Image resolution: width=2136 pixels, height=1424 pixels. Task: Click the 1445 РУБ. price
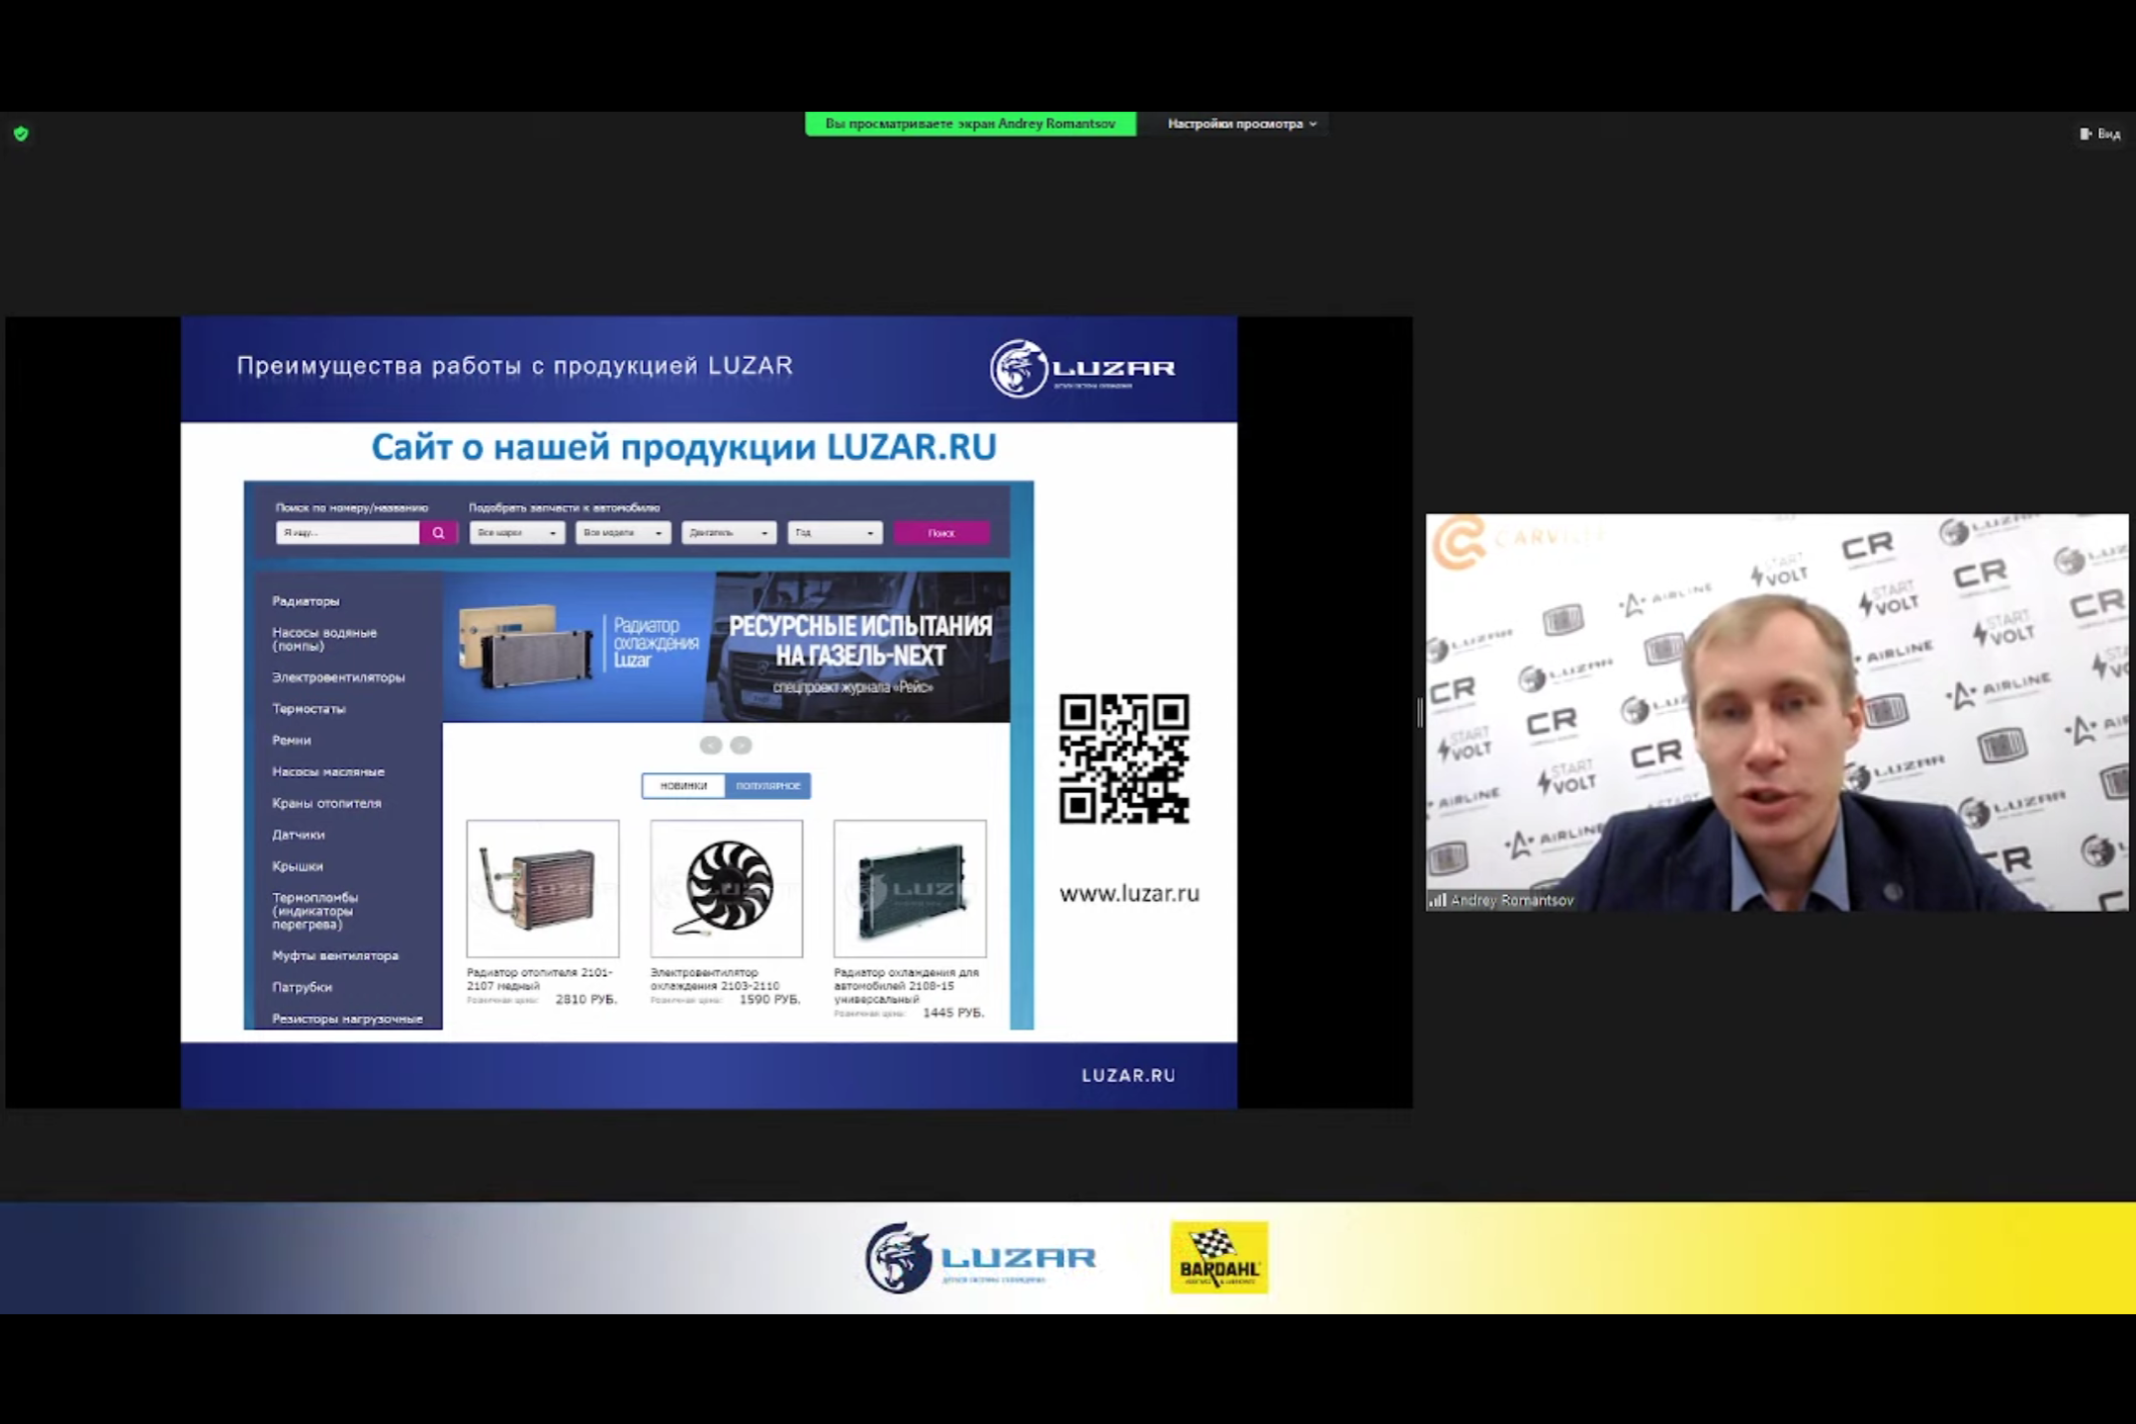point(953,1013)
